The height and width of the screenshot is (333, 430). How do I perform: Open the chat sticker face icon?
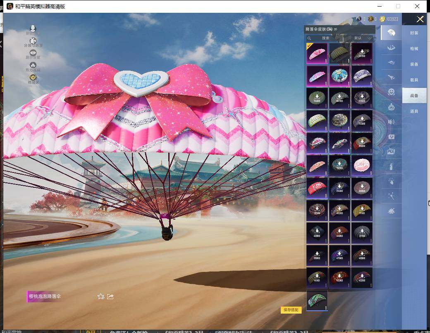tap(391, 137)
